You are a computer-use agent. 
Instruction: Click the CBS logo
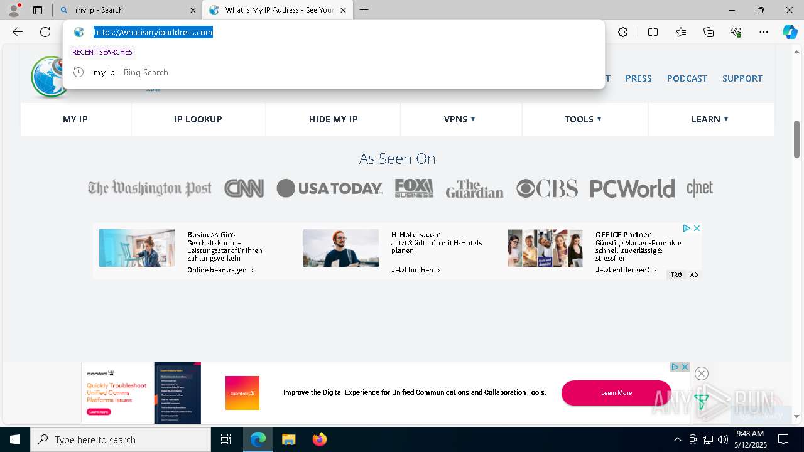547,188
